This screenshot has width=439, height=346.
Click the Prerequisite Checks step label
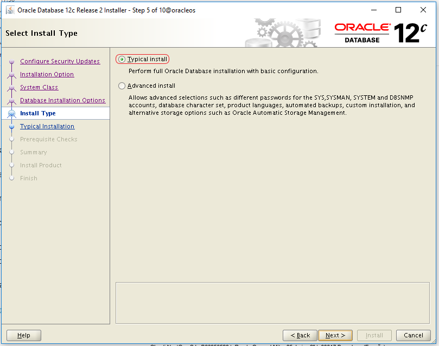click(x=48, y=139)
